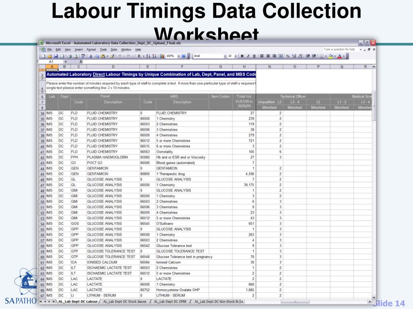Open the Name Box dropdown arrow
Viewport: 413px width, 309px height.
(66, 62)
